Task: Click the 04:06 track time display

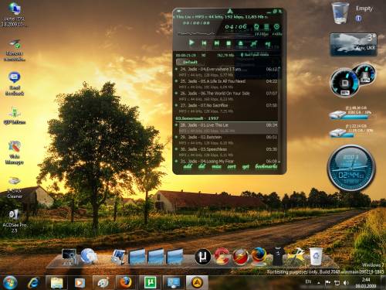Action: tap(235, 26)
